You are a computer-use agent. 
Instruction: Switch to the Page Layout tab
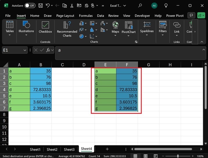65,16
